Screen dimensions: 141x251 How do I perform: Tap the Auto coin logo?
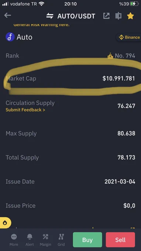pos(10,37)
